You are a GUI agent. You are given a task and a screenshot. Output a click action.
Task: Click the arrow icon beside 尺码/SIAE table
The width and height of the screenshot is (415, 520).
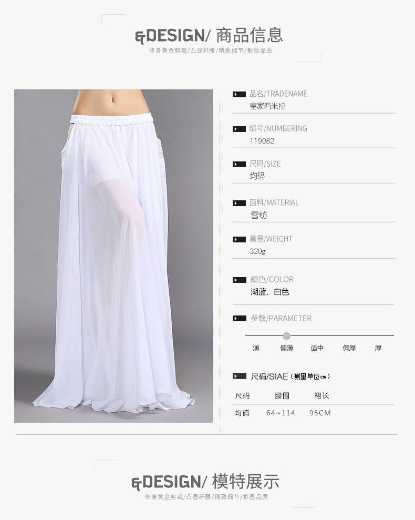pos(239,376)
